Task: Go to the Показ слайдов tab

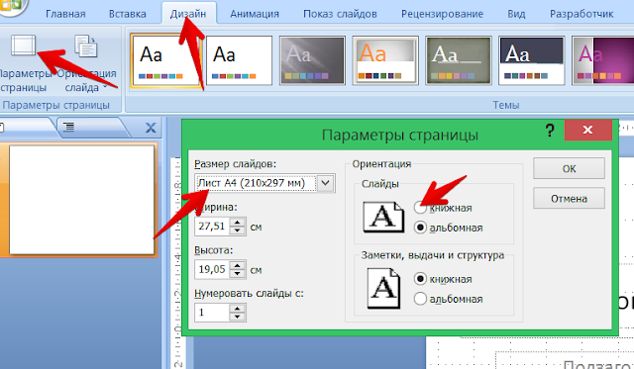Action: [340, 14]
